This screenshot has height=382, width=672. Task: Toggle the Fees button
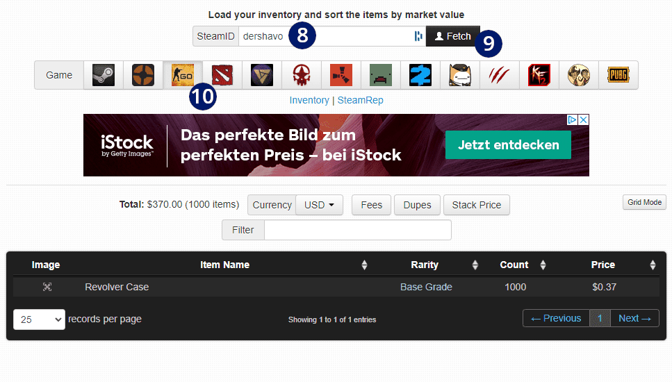pos(371,205)
